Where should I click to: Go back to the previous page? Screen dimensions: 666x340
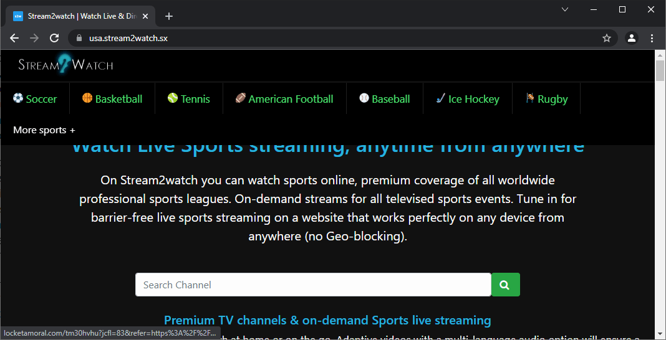click(14, 38)
